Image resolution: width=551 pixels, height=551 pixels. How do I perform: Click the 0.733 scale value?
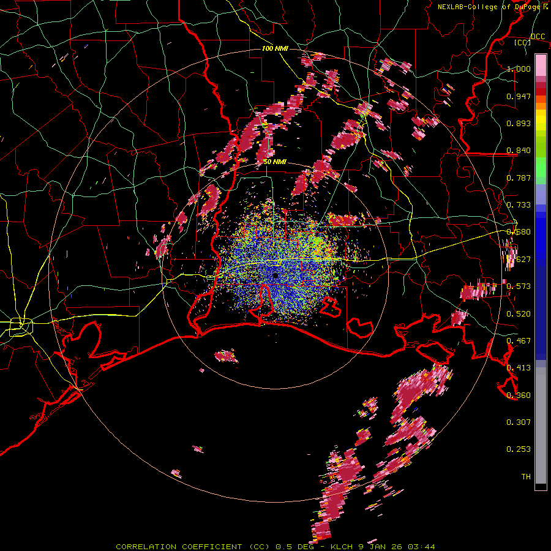519,205
